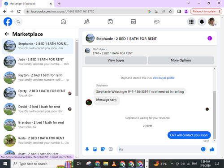Open the volume control in tray
Screen dimensions: 224x168
point(182,164)
